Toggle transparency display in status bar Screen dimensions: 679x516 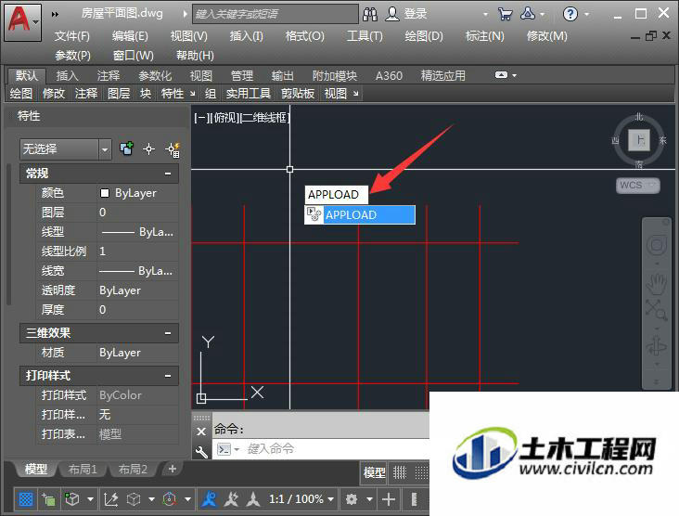26,499
